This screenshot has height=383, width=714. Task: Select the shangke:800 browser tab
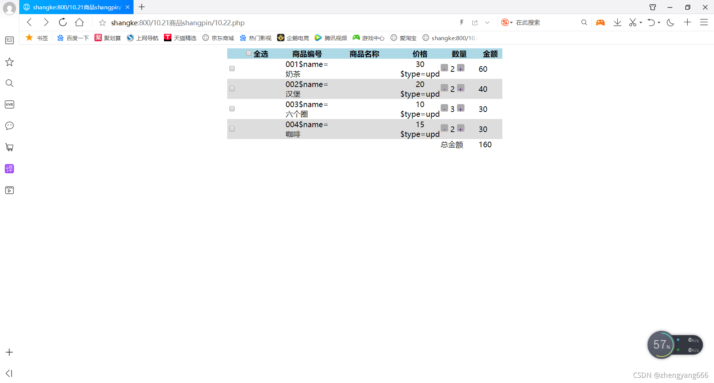coord(76,7)
